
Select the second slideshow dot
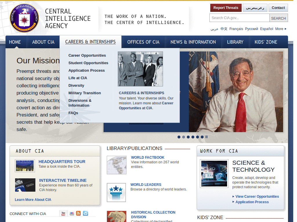click(184, 137)
